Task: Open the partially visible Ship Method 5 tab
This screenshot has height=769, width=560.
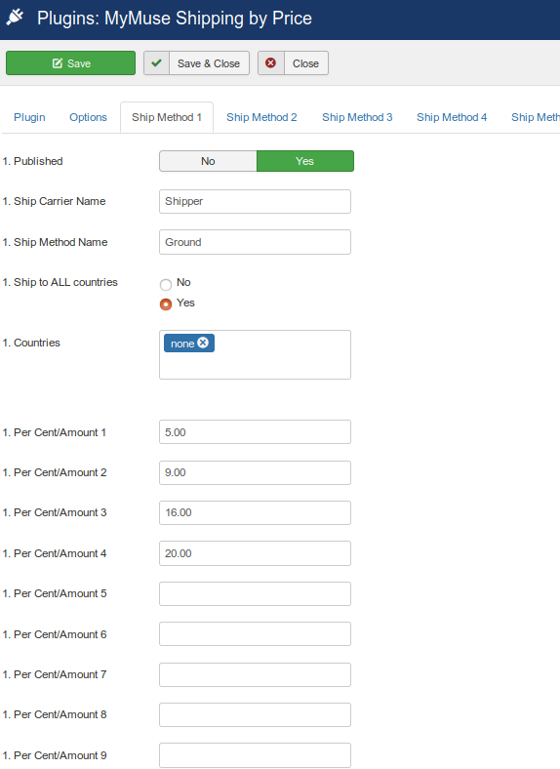Action: pyautogui.click(x=535, y=117)
